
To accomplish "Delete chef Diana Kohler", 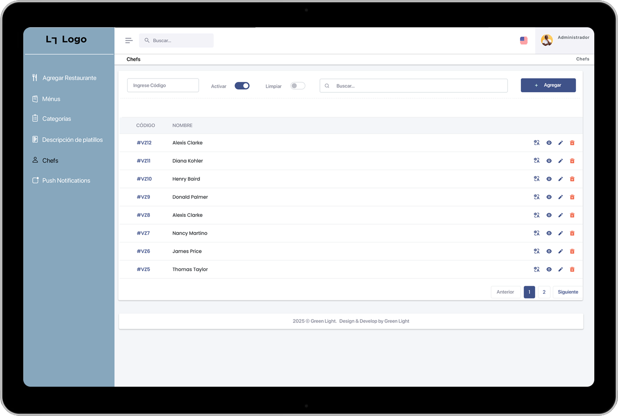I will (572, 161).
